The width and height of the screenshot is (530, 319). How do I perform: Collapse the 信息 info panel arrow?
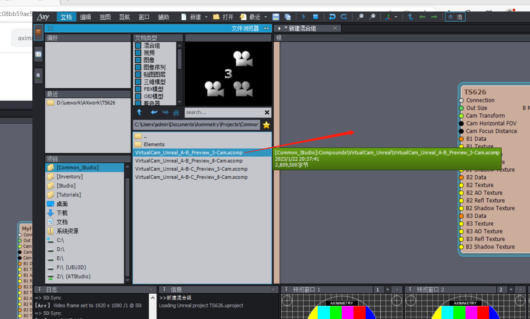click(x=164, y=289)
